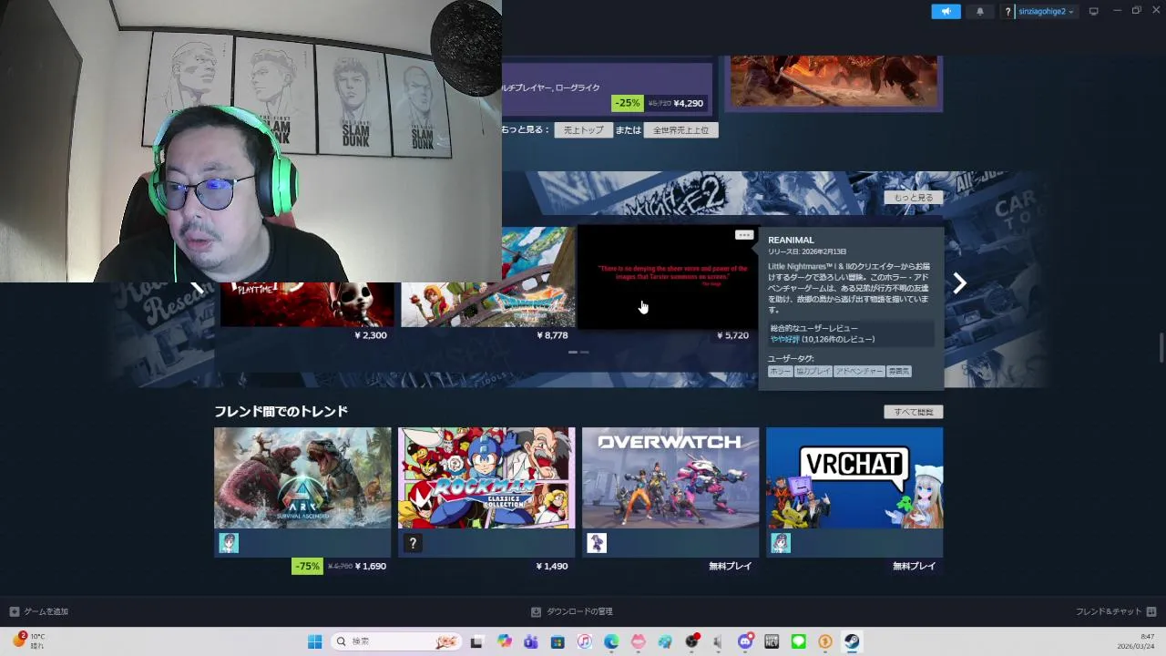1166x656 pixels.
Task: Open the notifications bell
Action: pyautogui.click(x=980, y=11)
